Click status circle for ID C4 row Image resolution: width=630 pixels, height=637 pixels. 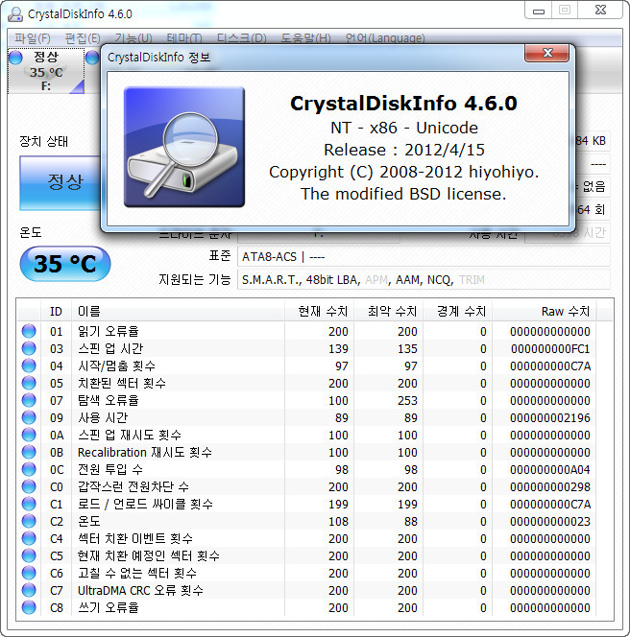pos(29,538)
